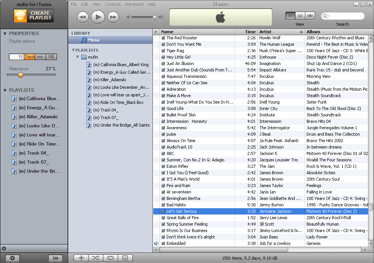Select mufin panel playlist (m) Track 04_
Screen dimensions: 374x263
[x=30, y=153]
